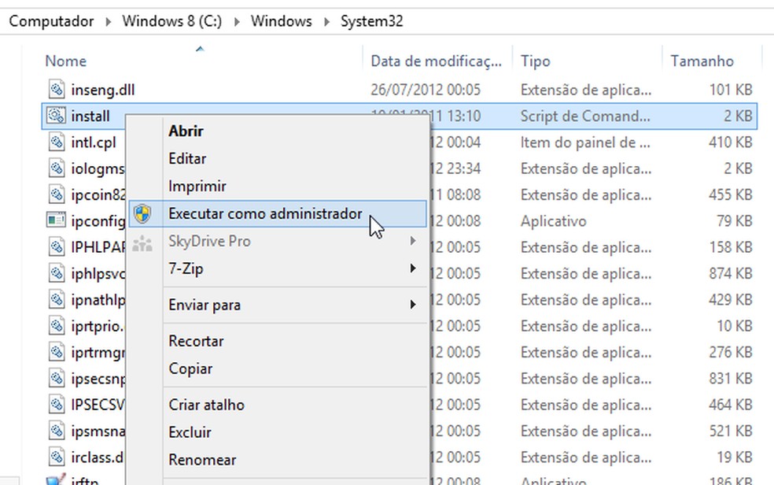Screen dimensions: 774x485
Task: Select the intl.cpl file name
Action: [94, 143]
